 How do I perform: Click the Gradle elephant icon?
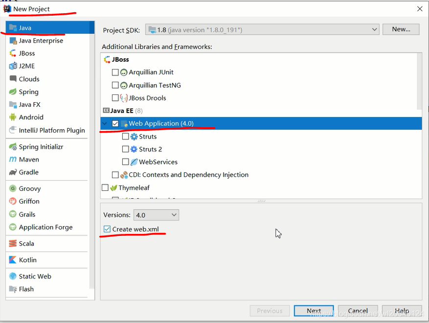pos(13,172)
